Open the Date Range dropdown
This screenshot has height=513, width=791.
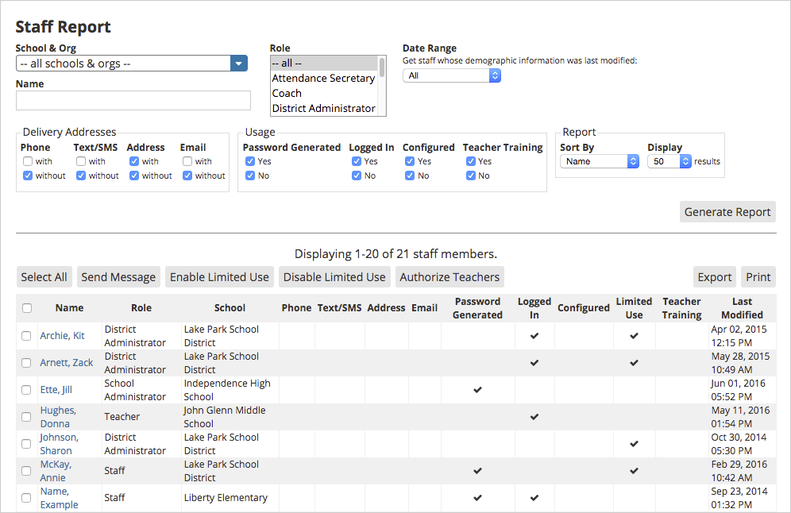coord(451,75)
